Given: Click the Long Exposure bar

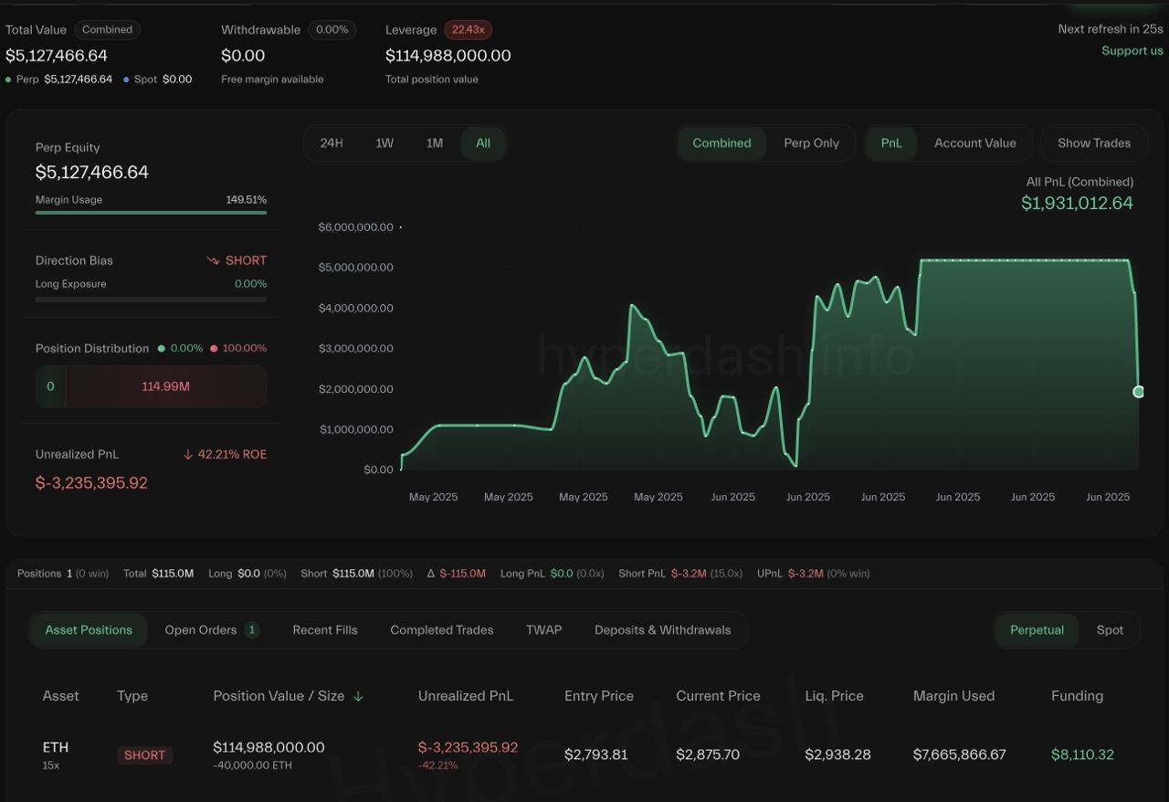Looking at the screenshot, I should click(151, 299).
